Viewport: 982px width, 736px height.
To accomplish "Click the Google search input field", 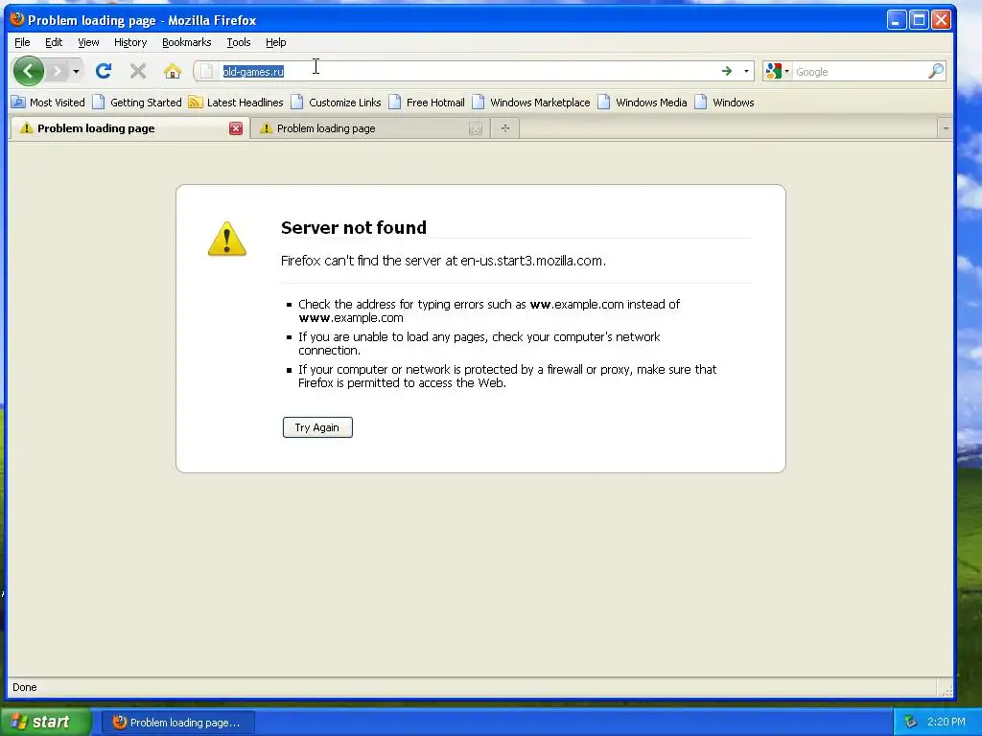I will coord(859,71).
